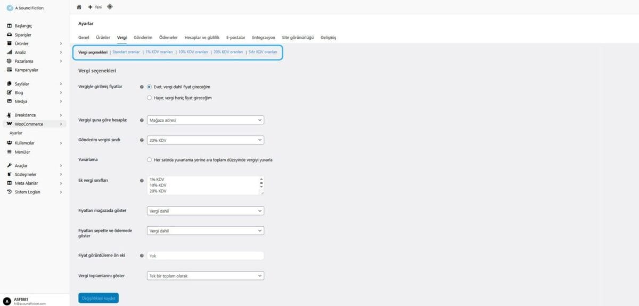Enable the Yuvarlama subtotal rounding checkbox

point(149,159)
